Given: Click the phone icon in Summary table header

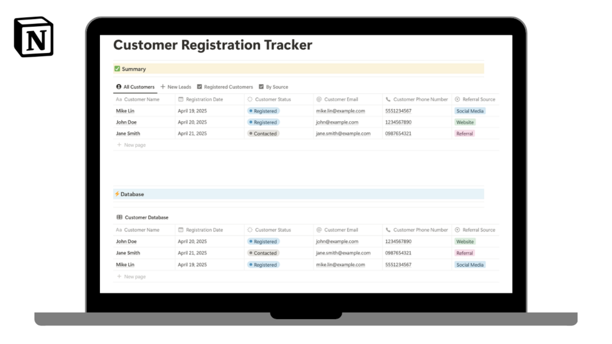Looking at the screenshot, I should [388, 99].
